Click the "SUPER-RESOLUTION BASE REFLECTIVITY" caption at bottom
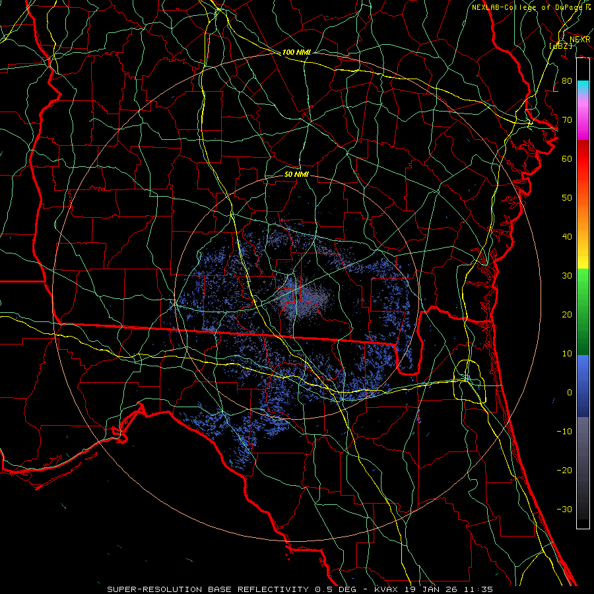 [x=208, y=589]
